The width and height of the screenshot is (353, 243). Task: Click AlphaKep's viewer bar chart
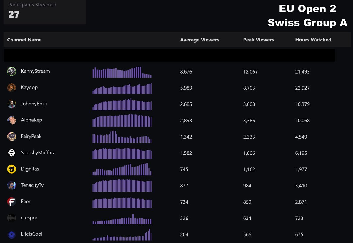122,121
